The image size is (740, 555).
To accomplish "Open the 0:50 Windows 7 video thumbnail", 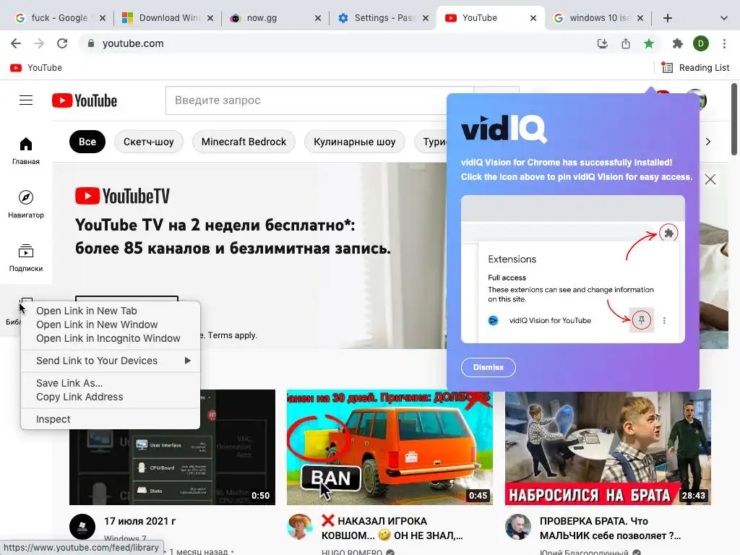I will pyautogui.click(x=172, y=447).
